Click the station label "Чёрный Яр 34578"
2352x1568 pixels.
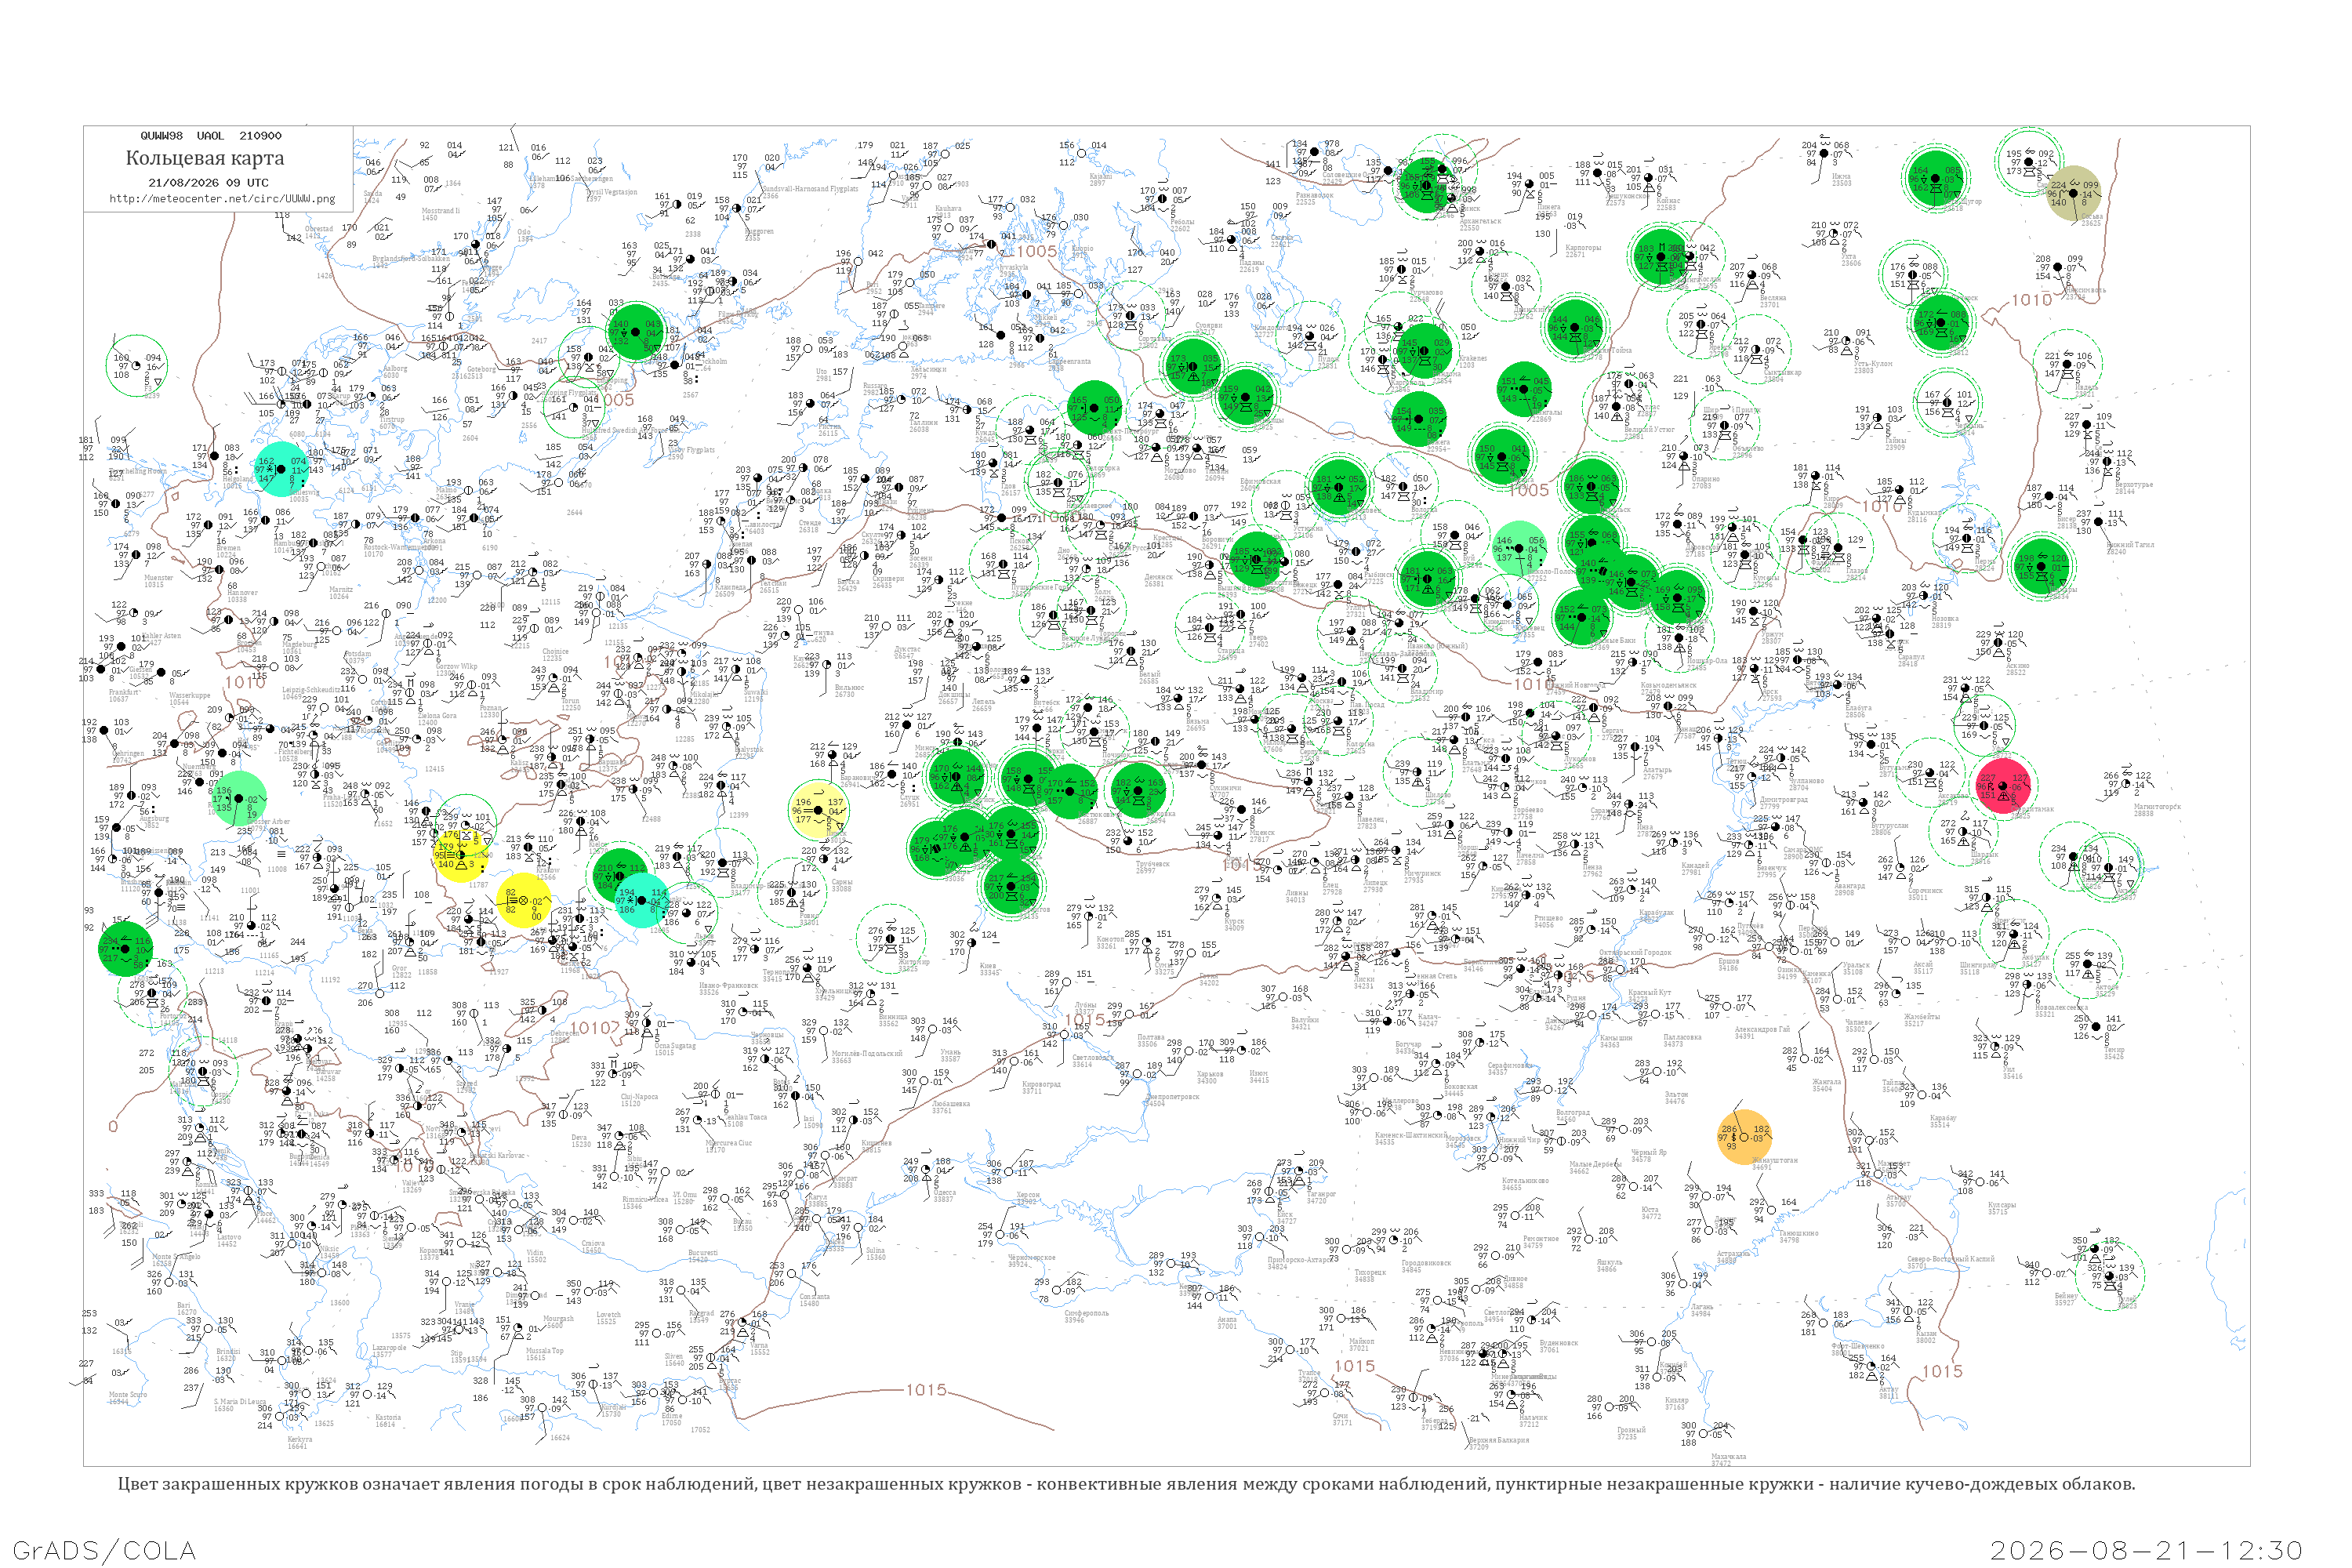point(1647,1155)
